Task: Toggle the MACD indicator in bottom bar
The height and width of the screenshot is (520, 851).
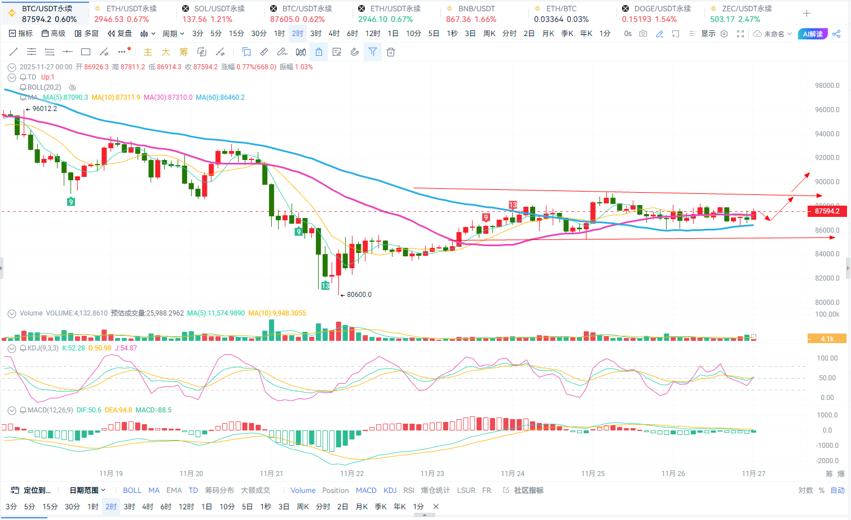Action: (366, 490)
